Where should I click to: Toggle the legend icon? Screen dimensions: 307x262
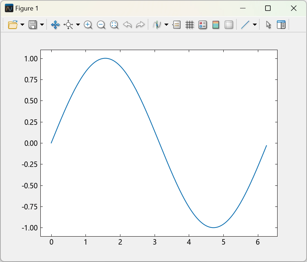[x=203, y=25]
